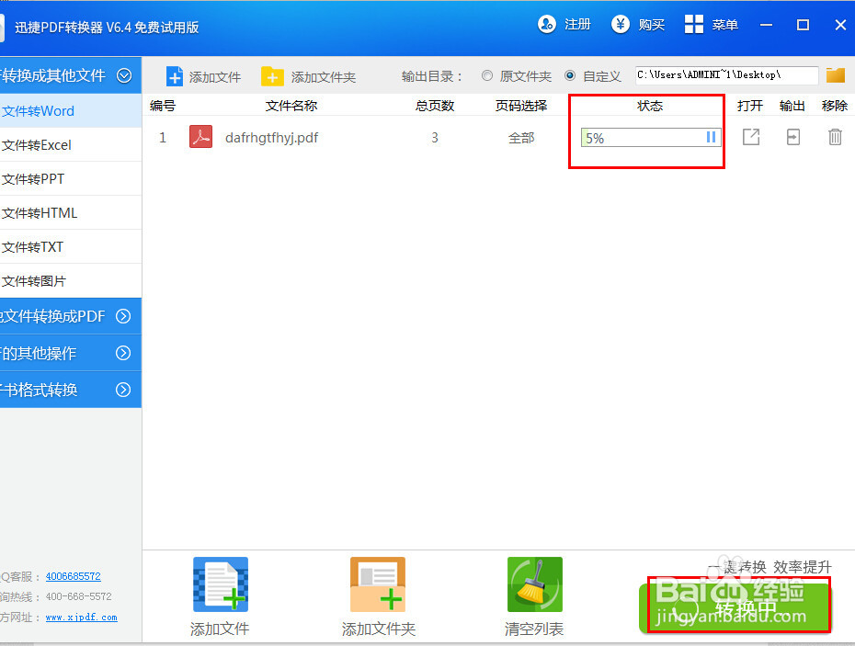
Task: Click the large 添加文件 bottom icon
Action: coord(221,584)
